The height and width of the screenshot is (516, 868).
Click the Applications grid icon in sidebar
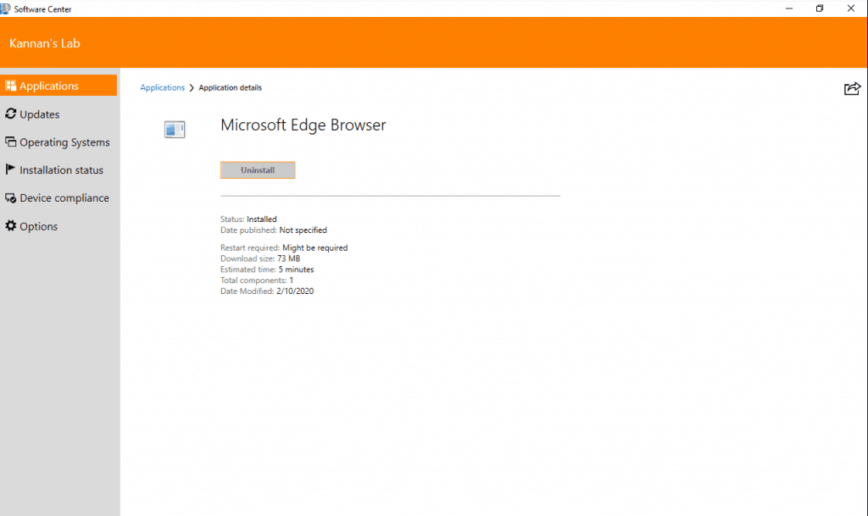(11, 86)
